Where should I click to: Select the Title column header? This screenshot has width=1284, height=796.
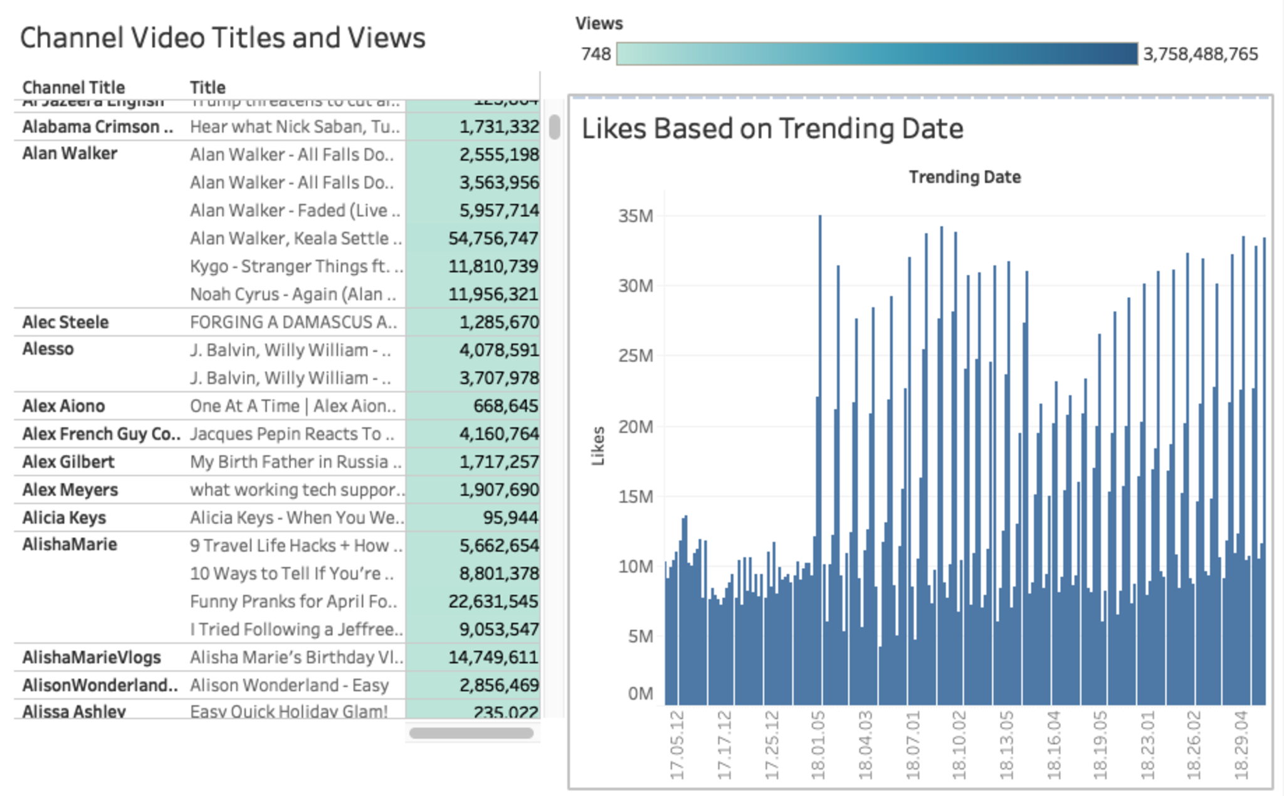pos(208,87)
